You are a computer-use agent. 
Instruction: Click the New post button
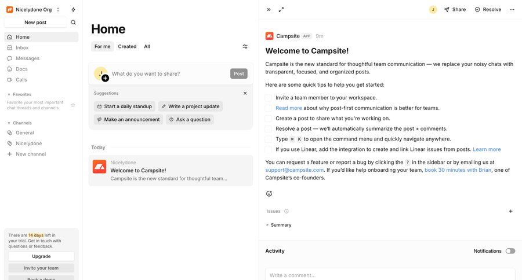pos(35,22)
